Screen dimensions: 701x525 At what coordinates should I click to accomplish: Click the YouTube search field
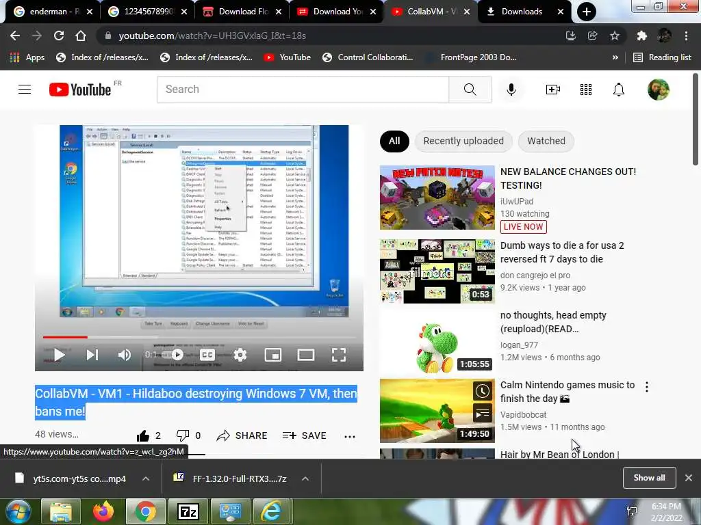[303, 90]
